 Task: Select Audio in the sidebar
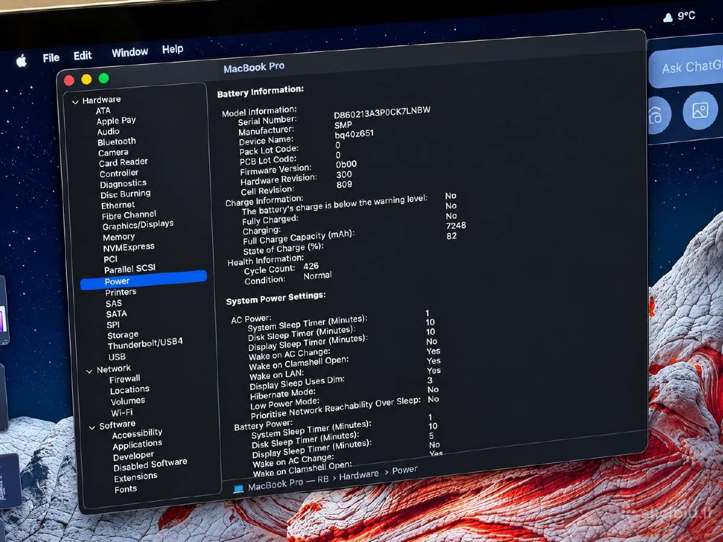pos(108,131)
